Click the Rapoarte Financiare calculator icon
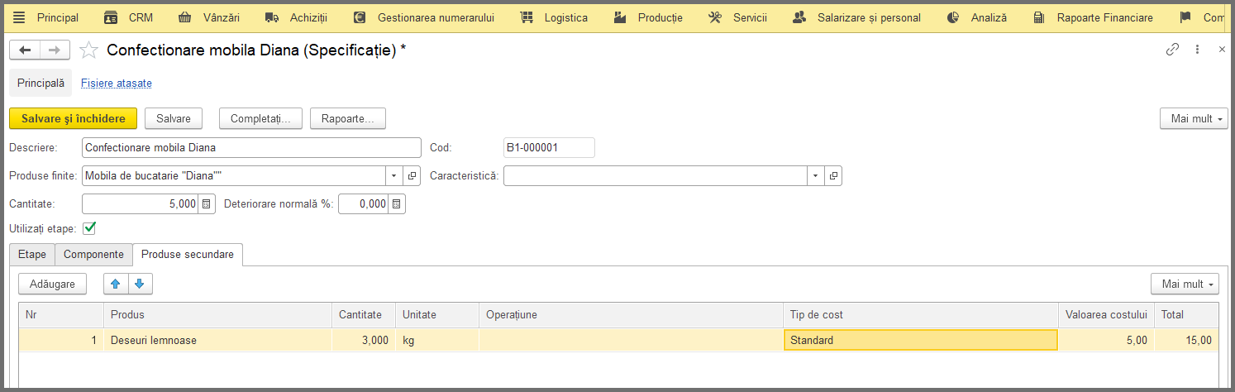The height and width of the screenshot is (392, 1235). [1038, 17]
